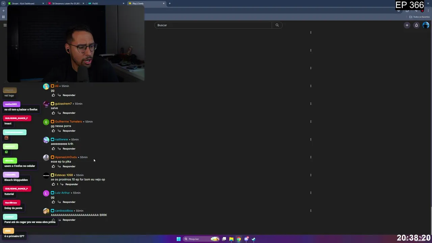The image size is (432, 243).
Task: Like Estevao 1098's comment
Action: [x=53, y=184]
